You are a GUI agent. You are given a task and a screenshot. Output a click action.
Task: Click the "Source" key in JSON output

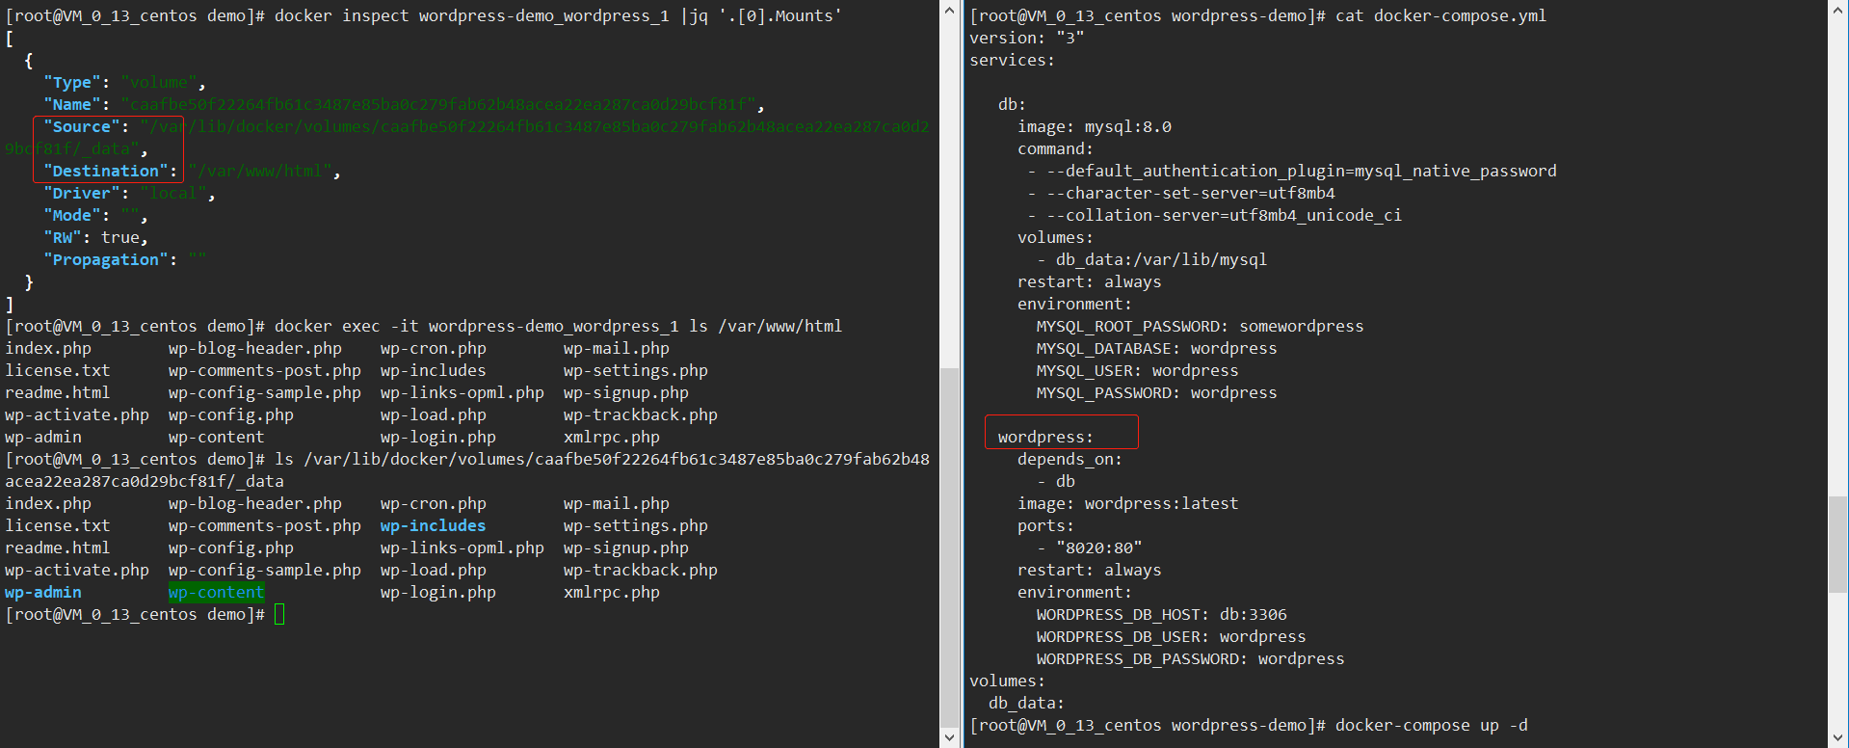[x=82, y=126]
